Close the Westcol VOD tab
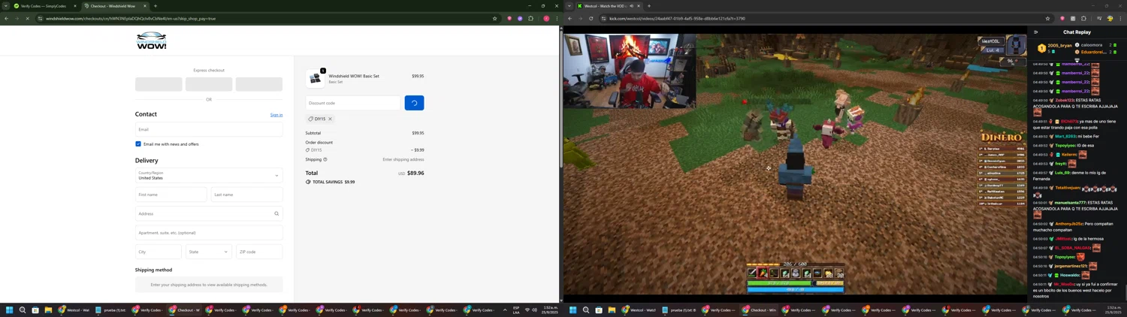The width and height of the screenshot is (1127, 317). [639, 6]
